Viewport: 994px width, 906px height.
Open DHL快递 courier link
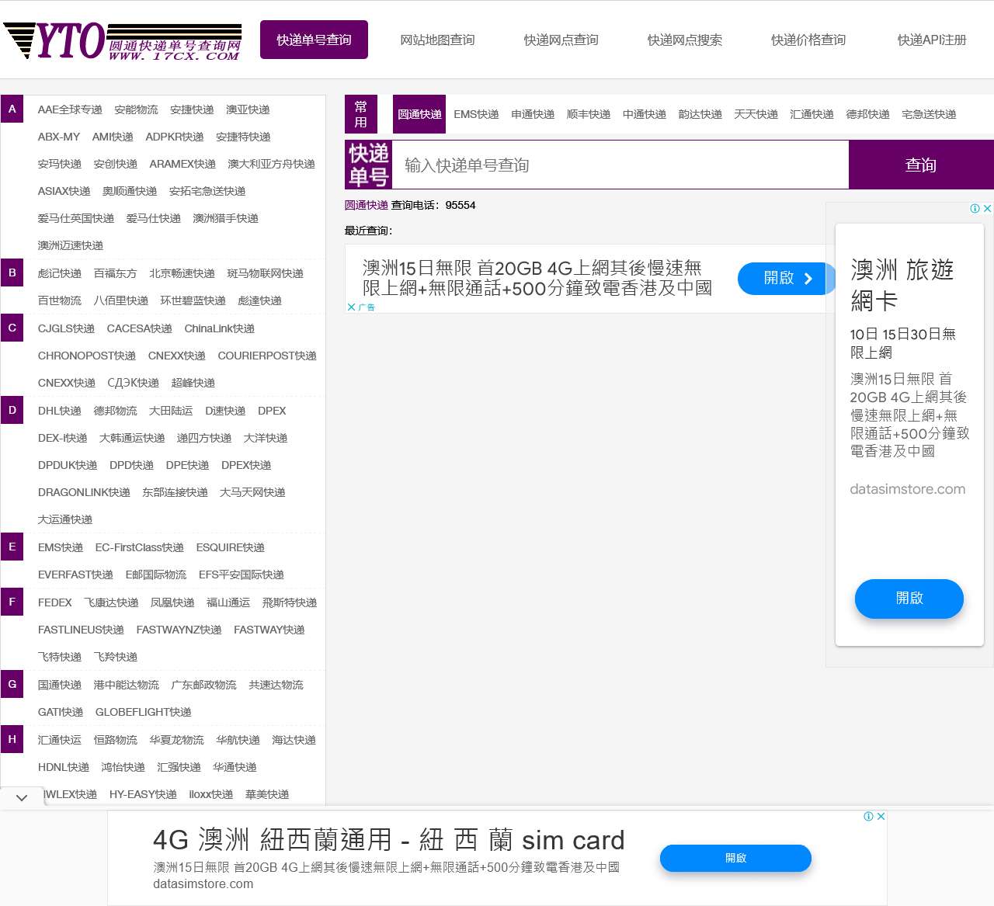(60, 411)
